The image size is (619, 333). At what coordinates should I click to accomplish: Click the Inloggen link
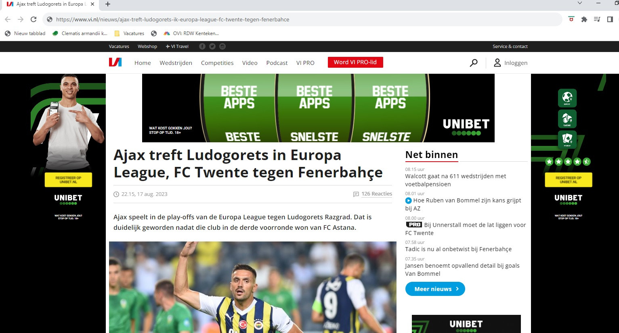click(516, 63)
